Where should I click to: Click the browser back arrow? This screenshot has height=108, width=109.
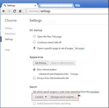coord(4,11)
